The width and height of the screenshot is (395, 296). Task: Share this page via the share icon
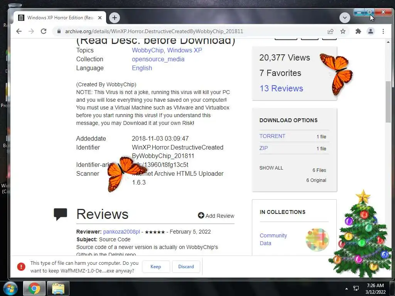pyautogui.click(x=330, y=31)
